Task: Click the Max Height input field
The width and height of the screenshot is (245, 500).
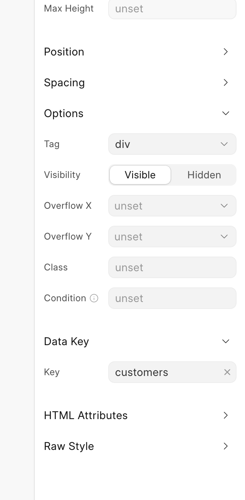Action: pyautogui.click(x=172, y=8)
